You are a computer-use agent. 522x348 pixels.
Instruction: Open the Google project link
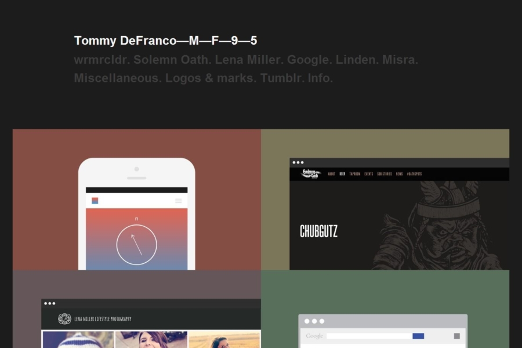point(309,60)
